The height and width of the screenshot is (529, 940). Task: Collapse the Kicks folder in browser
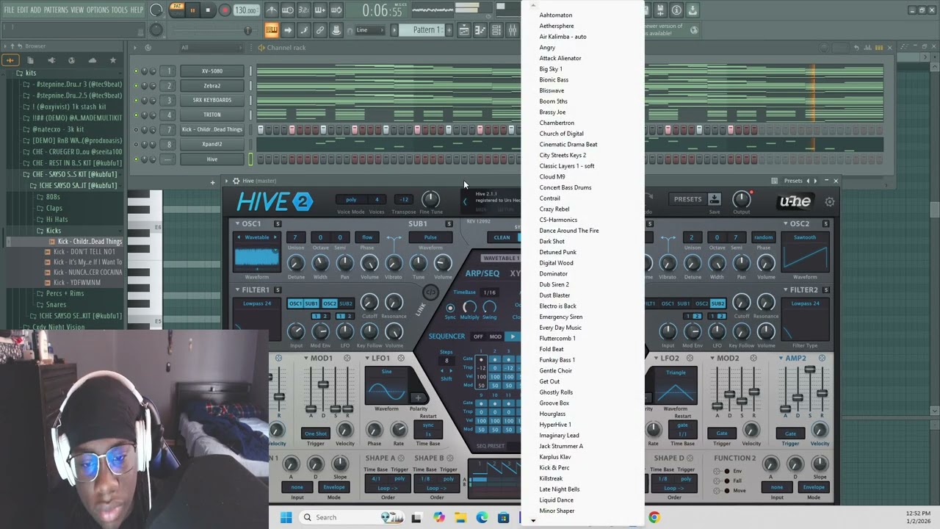click(x=53, y=231)
